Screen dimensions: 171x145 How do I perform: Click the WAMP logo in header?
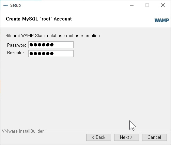pos(162,20)
